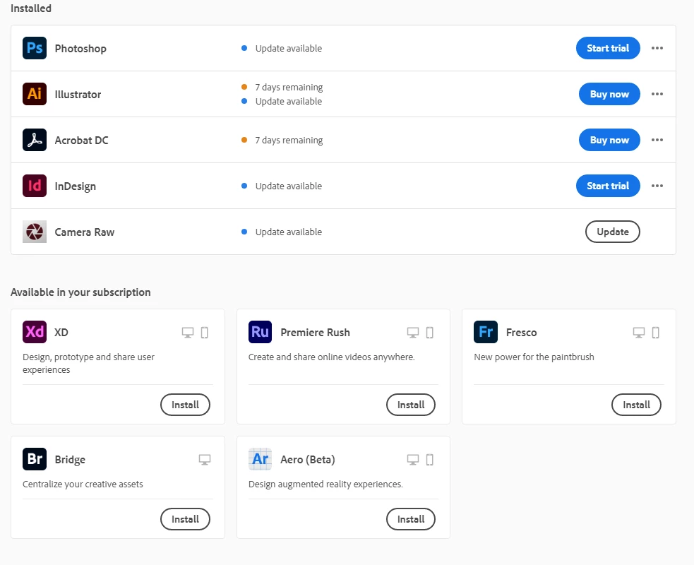Open more options menu for Photoshop

(x=657, y=48)
